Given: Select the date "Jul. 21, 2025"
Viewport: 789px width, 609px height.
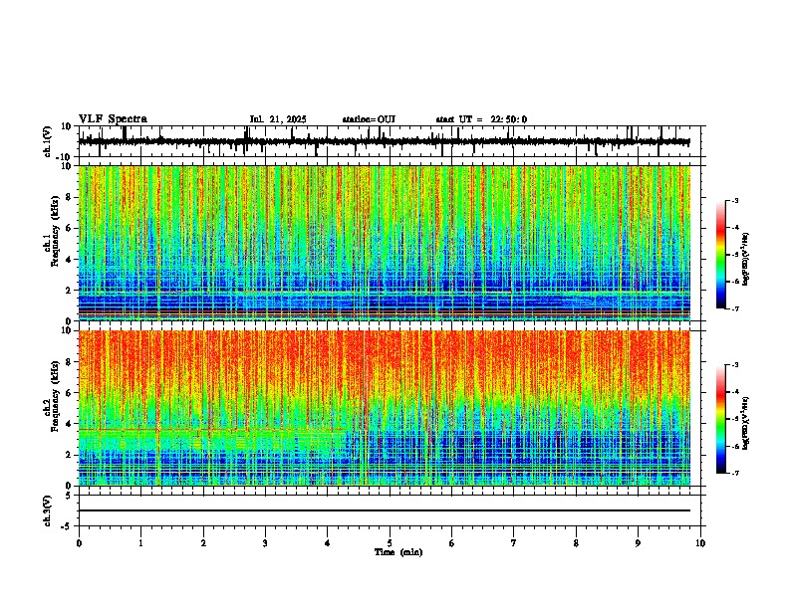Looking at the screenshot, I should (278, 119).
